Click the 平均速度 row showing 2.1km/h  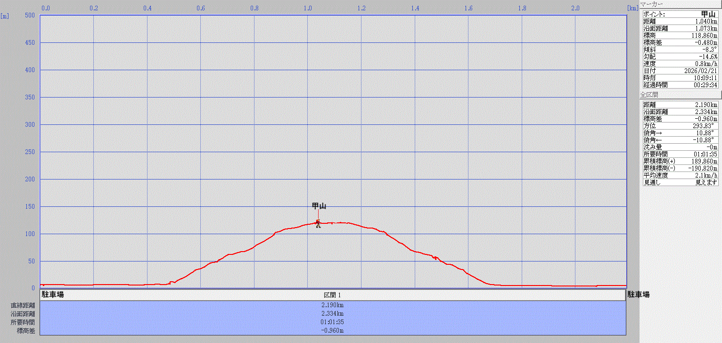[680, 175]
